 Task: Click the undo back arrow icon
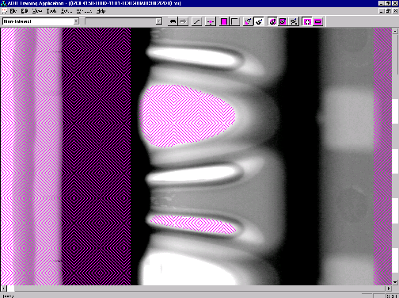tap(173, 21)
